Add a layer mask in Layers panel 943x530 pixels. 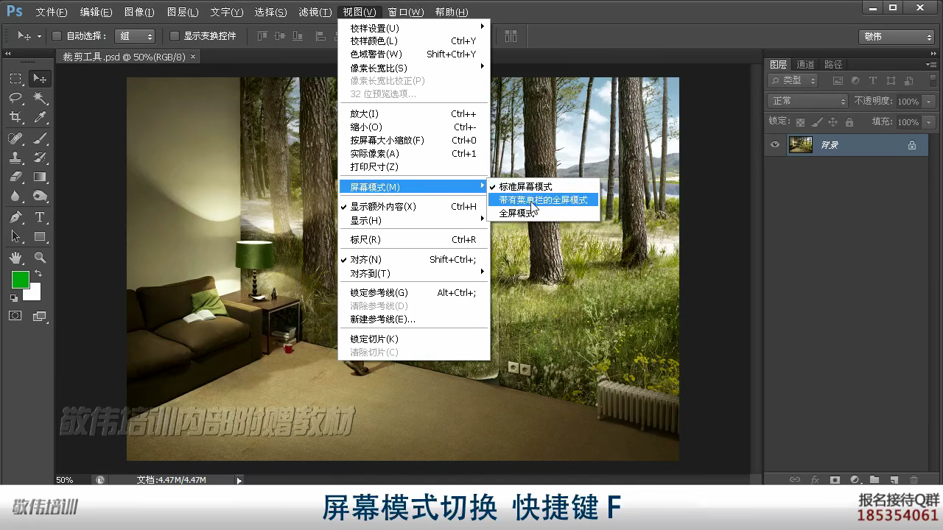coord(835,480)
